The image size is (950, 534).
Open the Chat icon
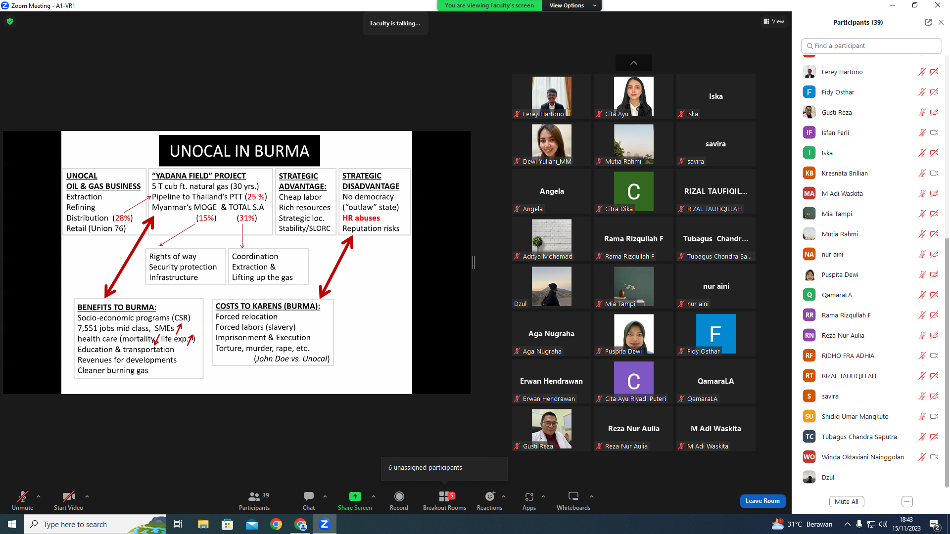[x=309, y=496]
